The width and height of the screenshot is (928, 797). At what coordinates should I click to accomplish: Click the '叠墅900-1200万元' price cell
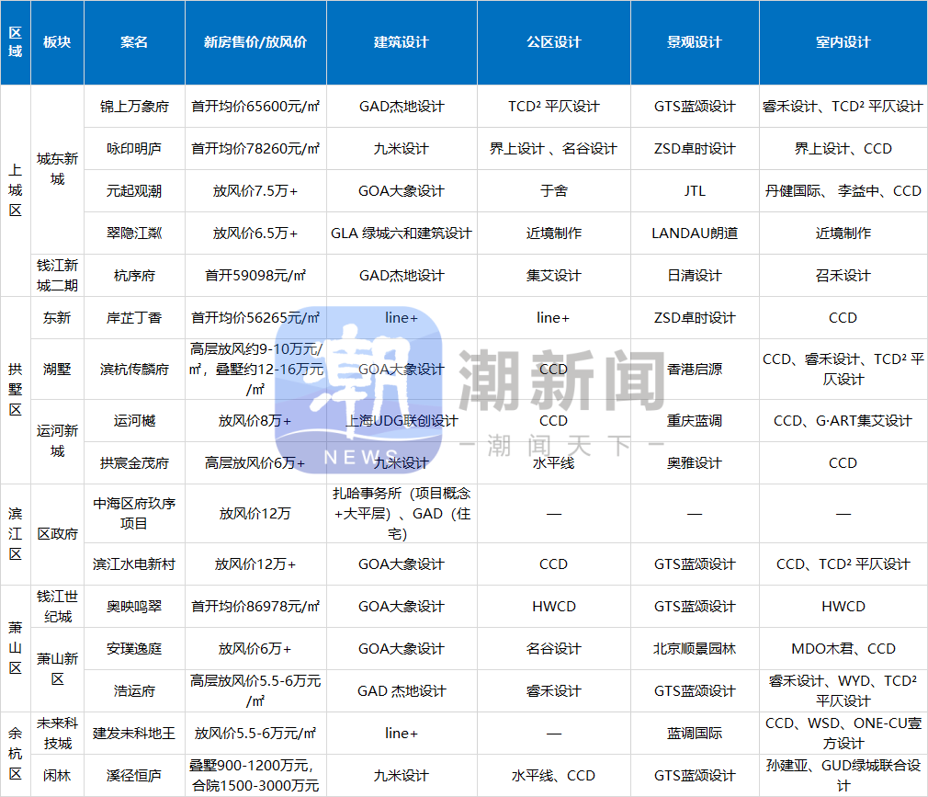(255, 776)
